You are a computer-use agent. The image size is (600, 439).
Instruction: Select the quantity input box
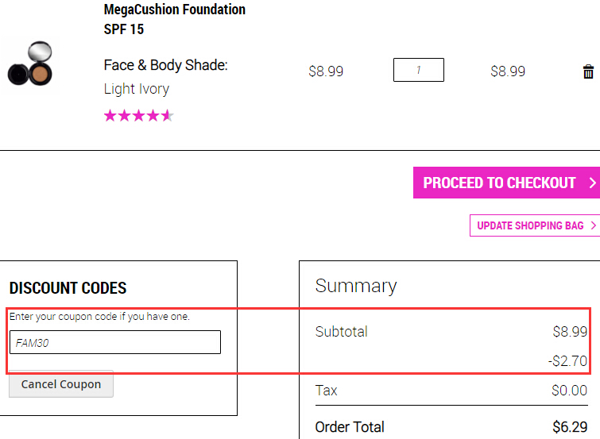pyautogui.click(x=419, y=70)
